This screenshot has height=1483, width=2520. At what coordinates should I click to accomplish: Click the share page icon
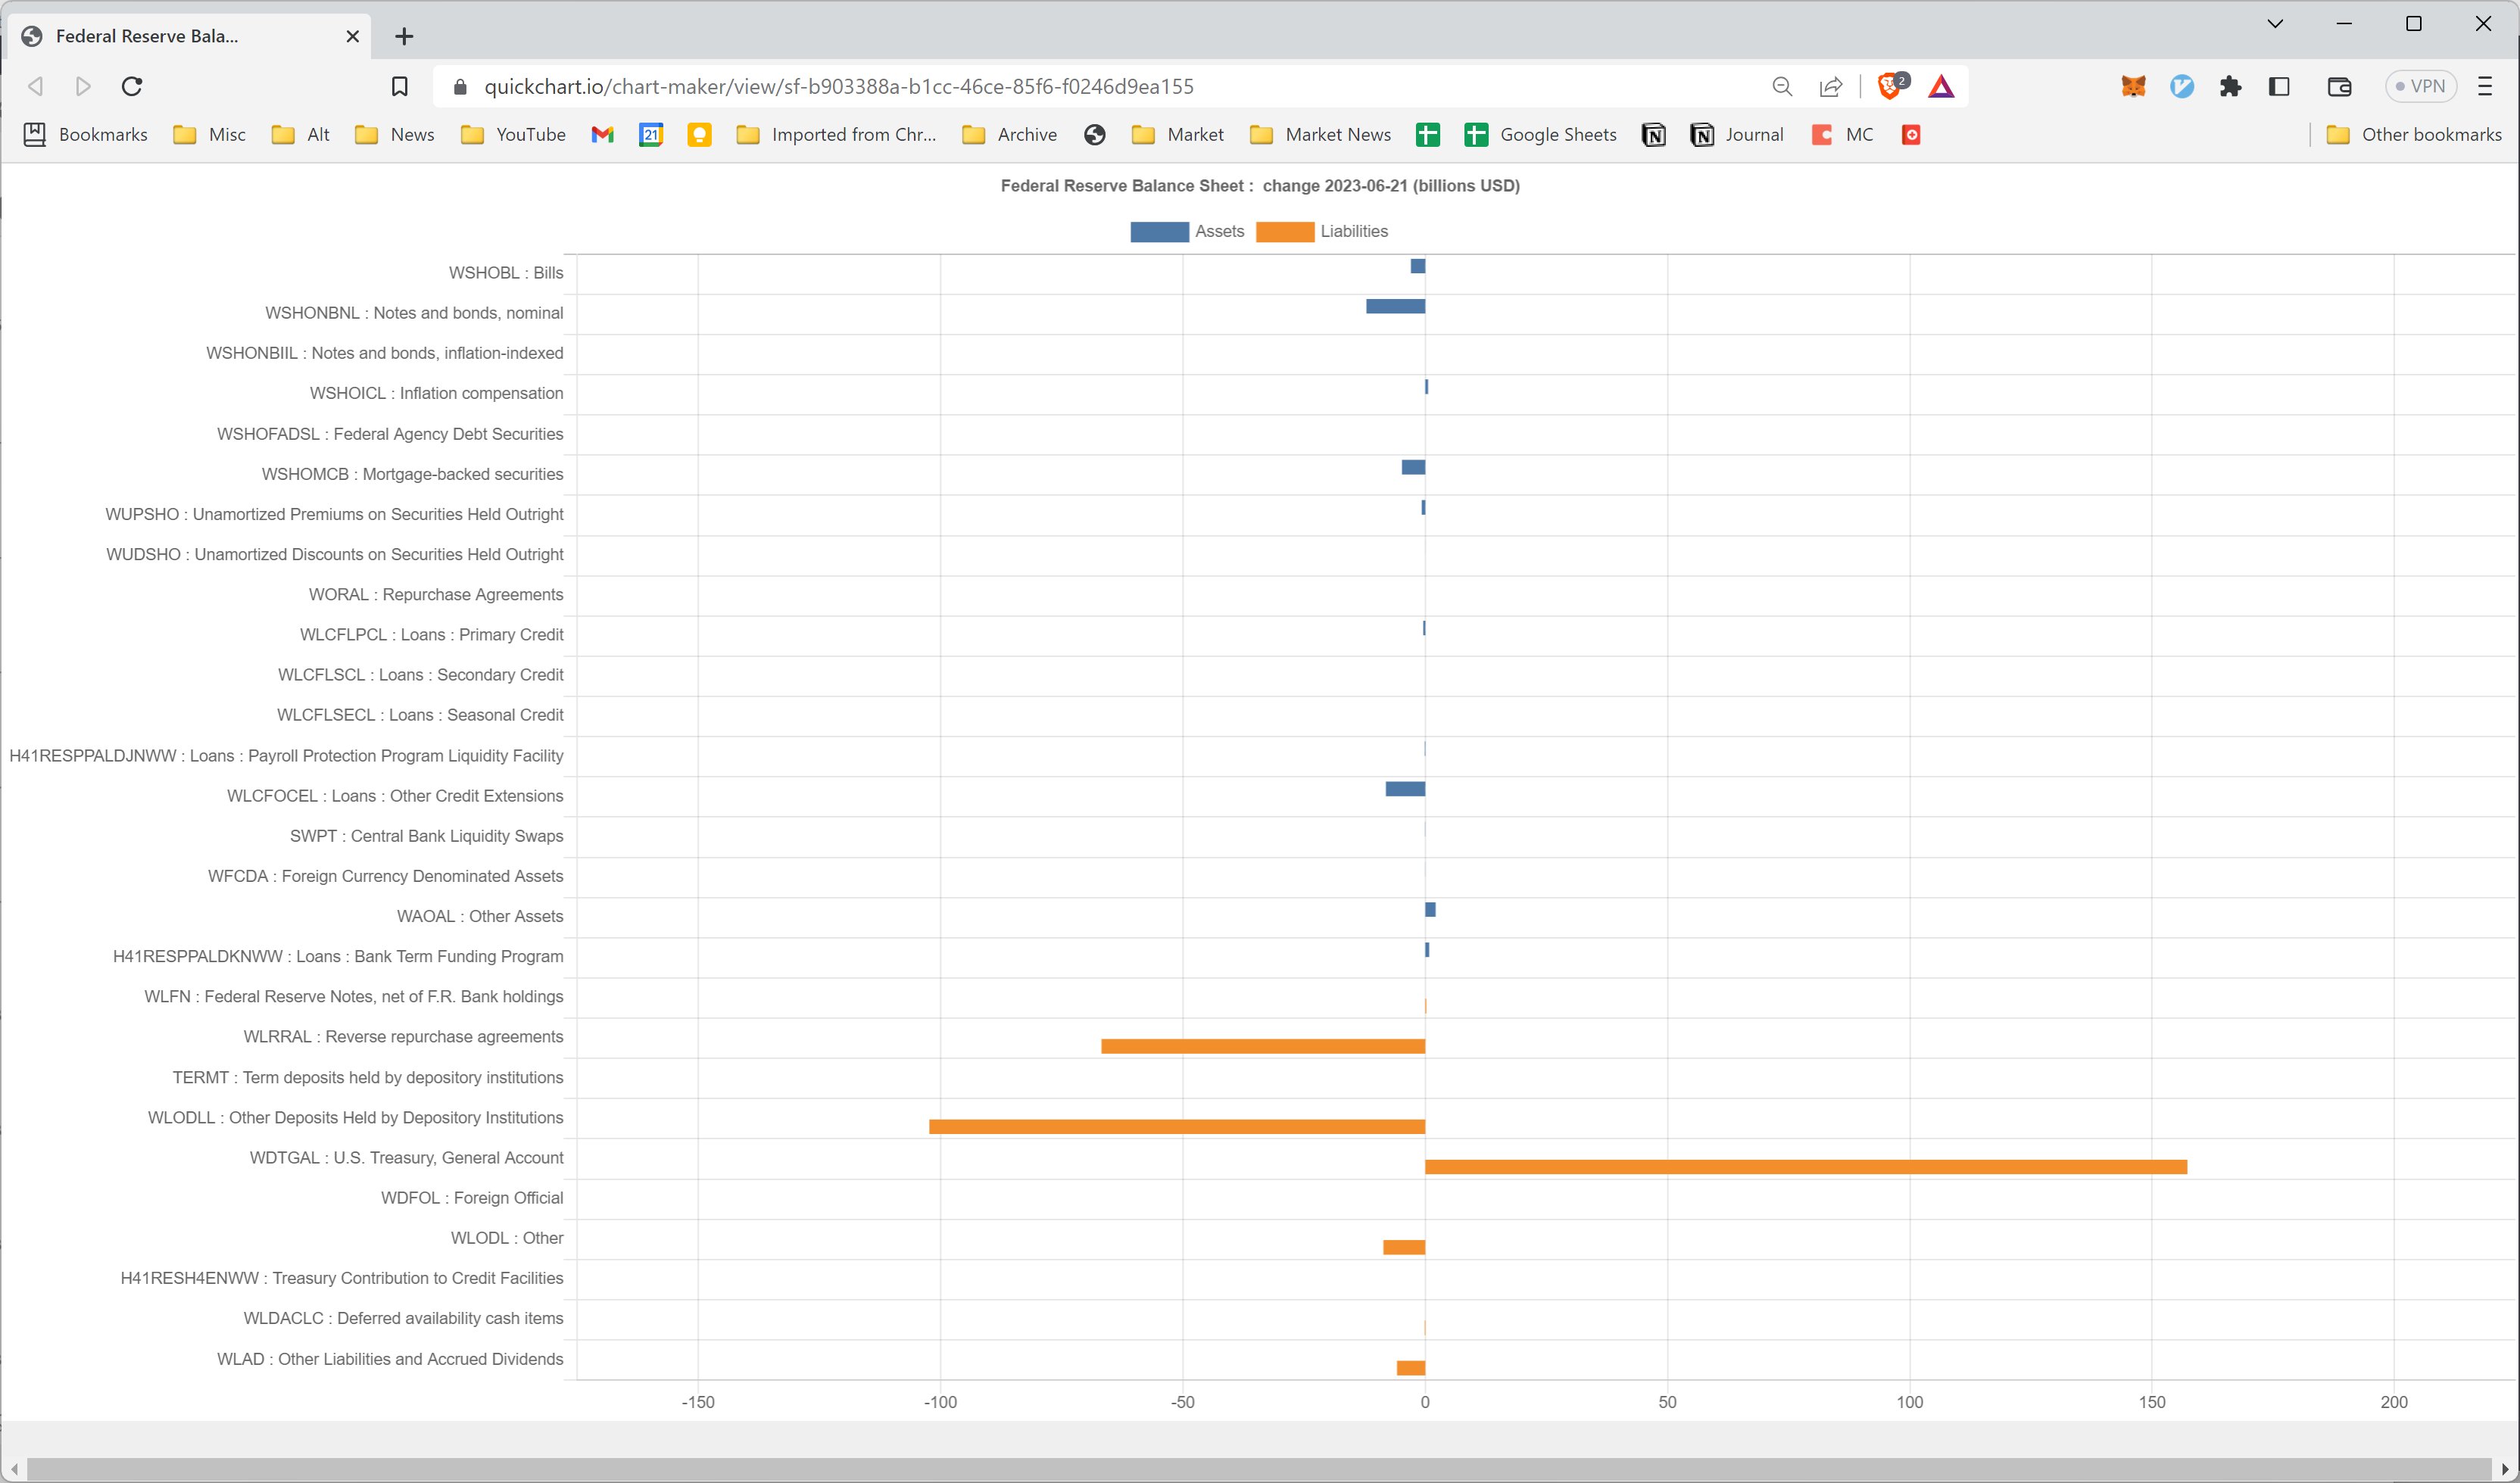[1830, 86]
